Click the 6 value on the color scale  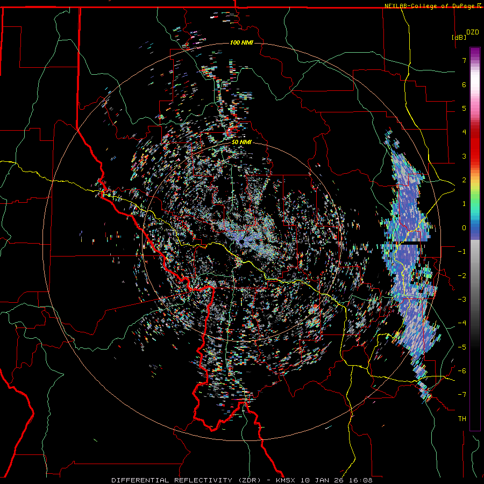(x=464, y=84)
